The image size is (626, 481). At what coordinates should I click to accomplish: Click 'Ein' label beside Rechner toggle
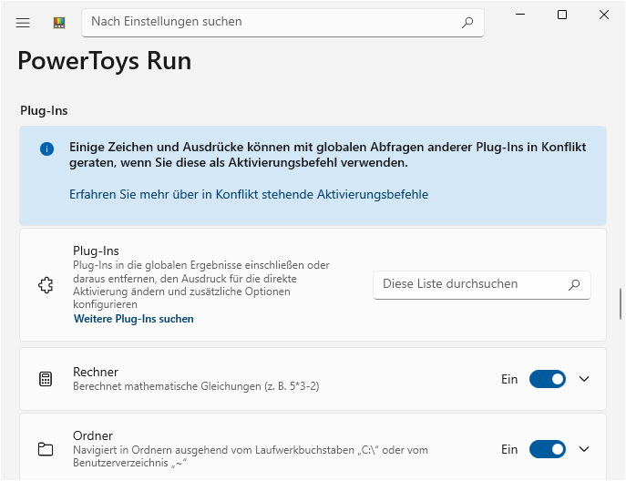point(509,379)
